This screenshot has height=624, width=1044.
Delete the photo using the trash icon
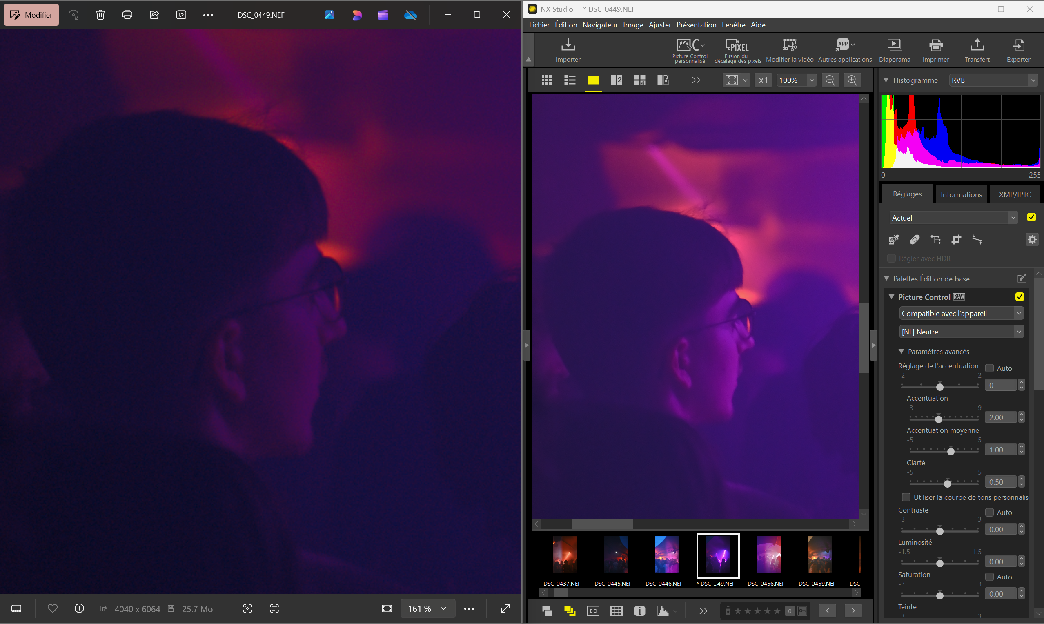tap(100, 15)
